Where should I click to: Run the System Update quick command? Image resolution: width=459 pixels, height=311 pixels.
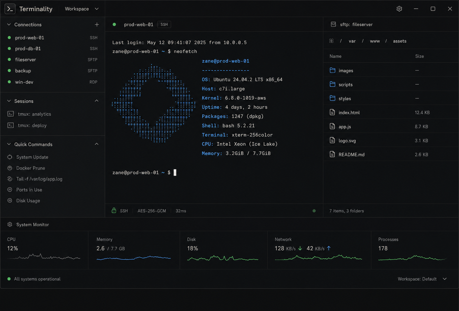pyautogui.click(x=32, y=157)
